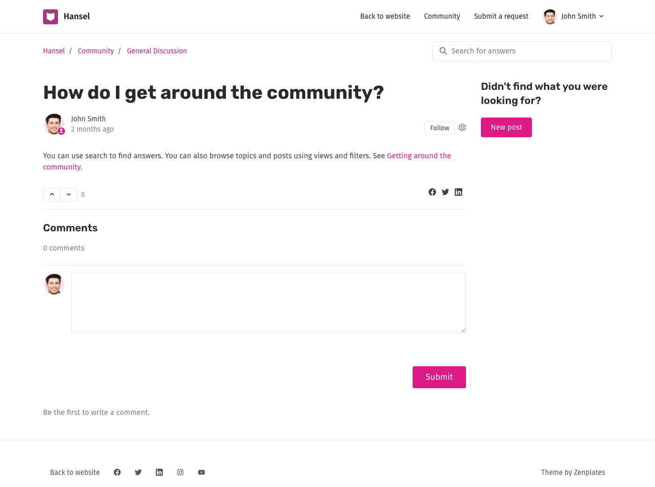Focus the comment text area
The width and height of the screenshot is (655, 487).
tap(268, 303)
